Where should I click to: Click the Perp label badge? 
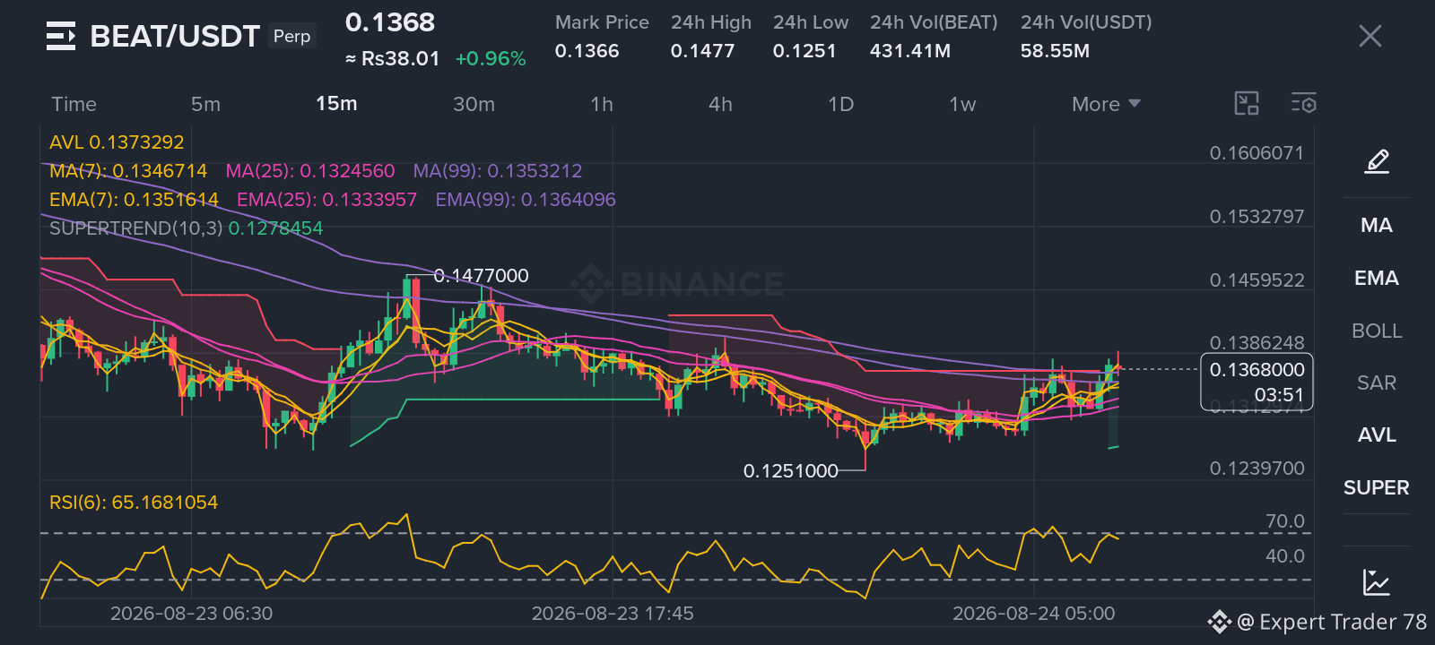click(292, 36)
